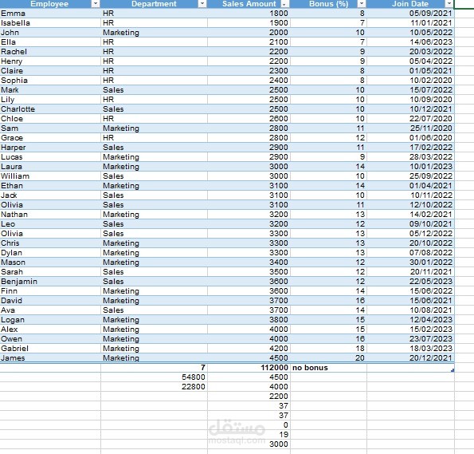Click the 'no bonus' cell
The width and height of the screenshot is (474, 454).
tap(328, 368)
